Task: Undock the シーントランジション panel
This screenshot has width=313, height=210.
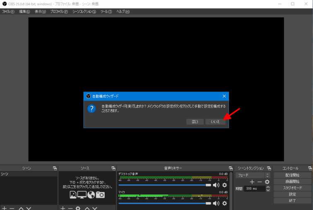Action: 269,168
